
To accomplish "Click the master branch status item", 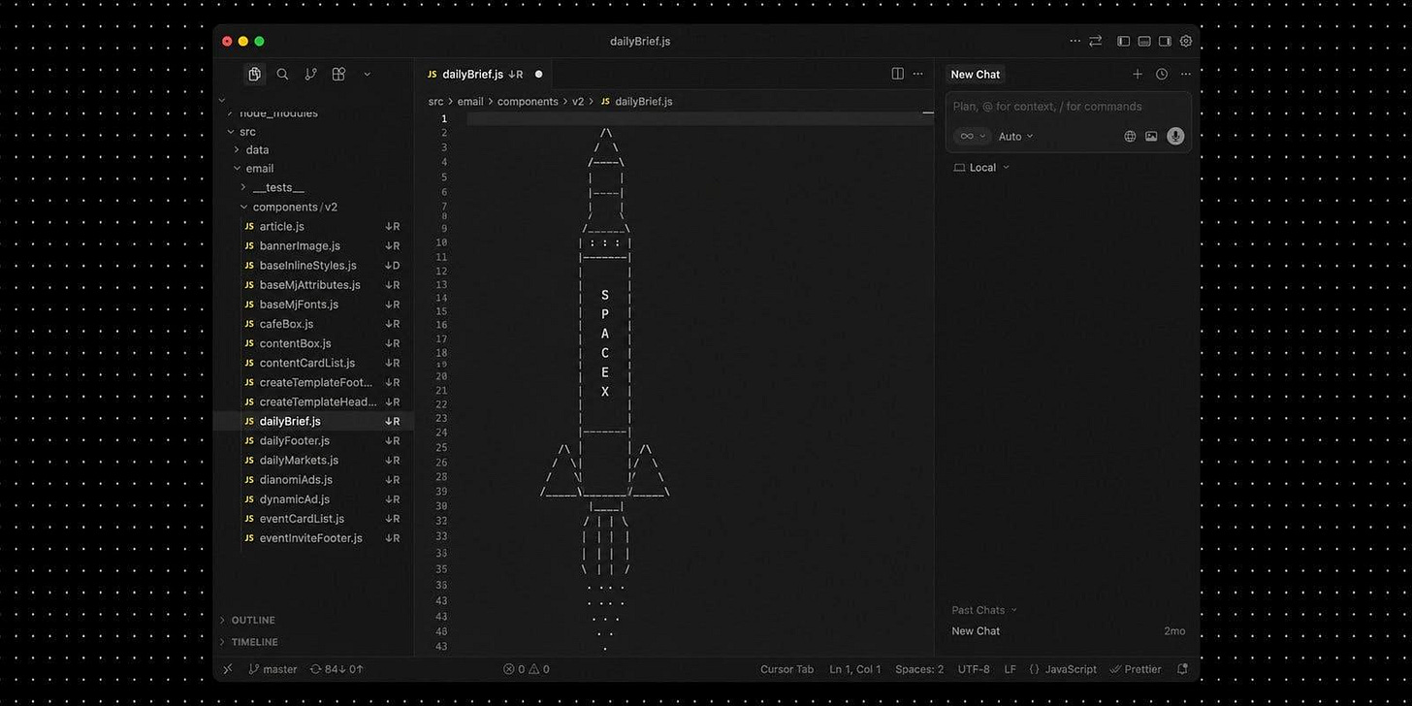I will click(x=273, y=669).
